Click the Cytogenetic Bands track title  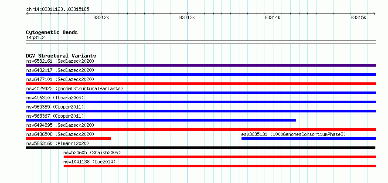coord(52,32)
